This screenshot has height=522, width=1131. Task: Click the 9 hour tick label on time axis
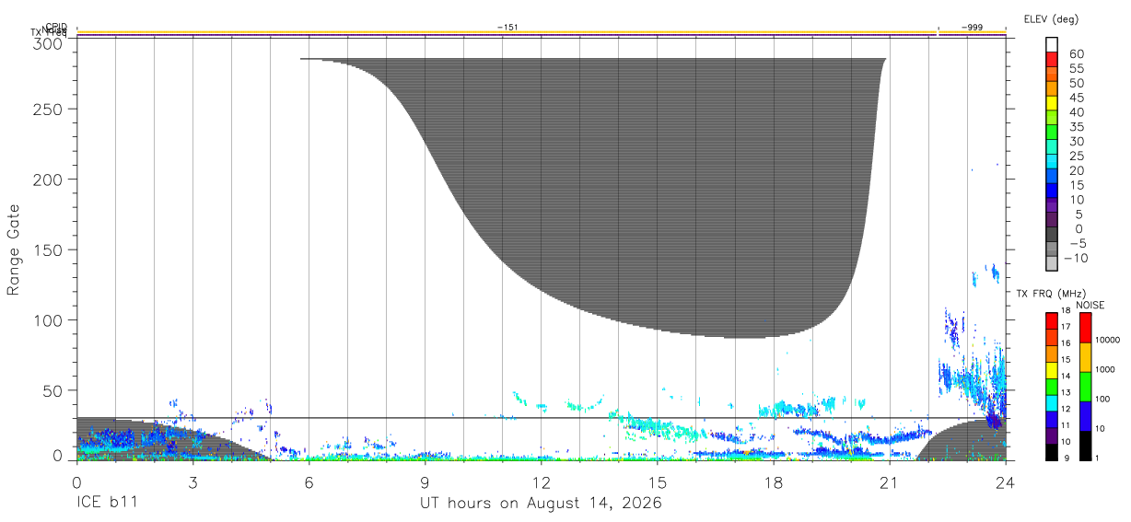pyautogui.click(x=426, y=483)
